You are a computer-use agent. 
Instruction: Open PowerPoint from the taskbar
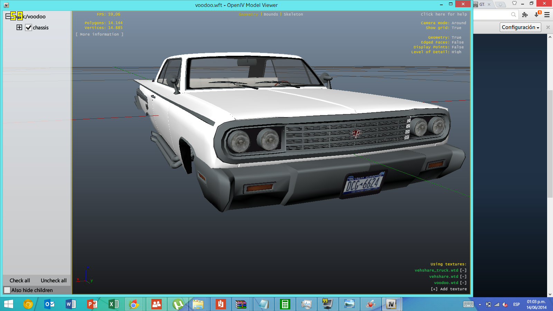pos(92,304)
